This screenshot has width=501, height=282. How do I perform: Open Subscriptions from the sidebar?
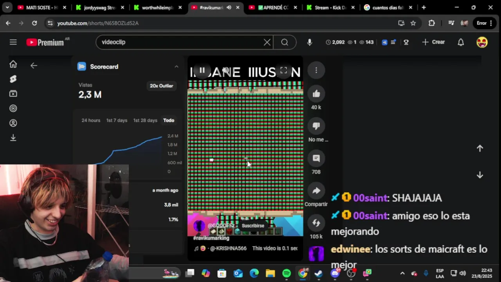13,94
